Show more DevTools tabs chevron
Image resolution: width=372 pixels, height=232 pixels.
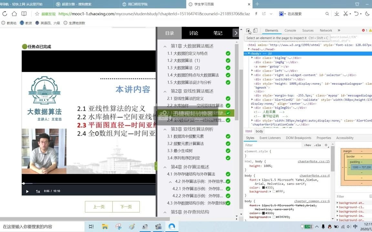pos(339,31)
